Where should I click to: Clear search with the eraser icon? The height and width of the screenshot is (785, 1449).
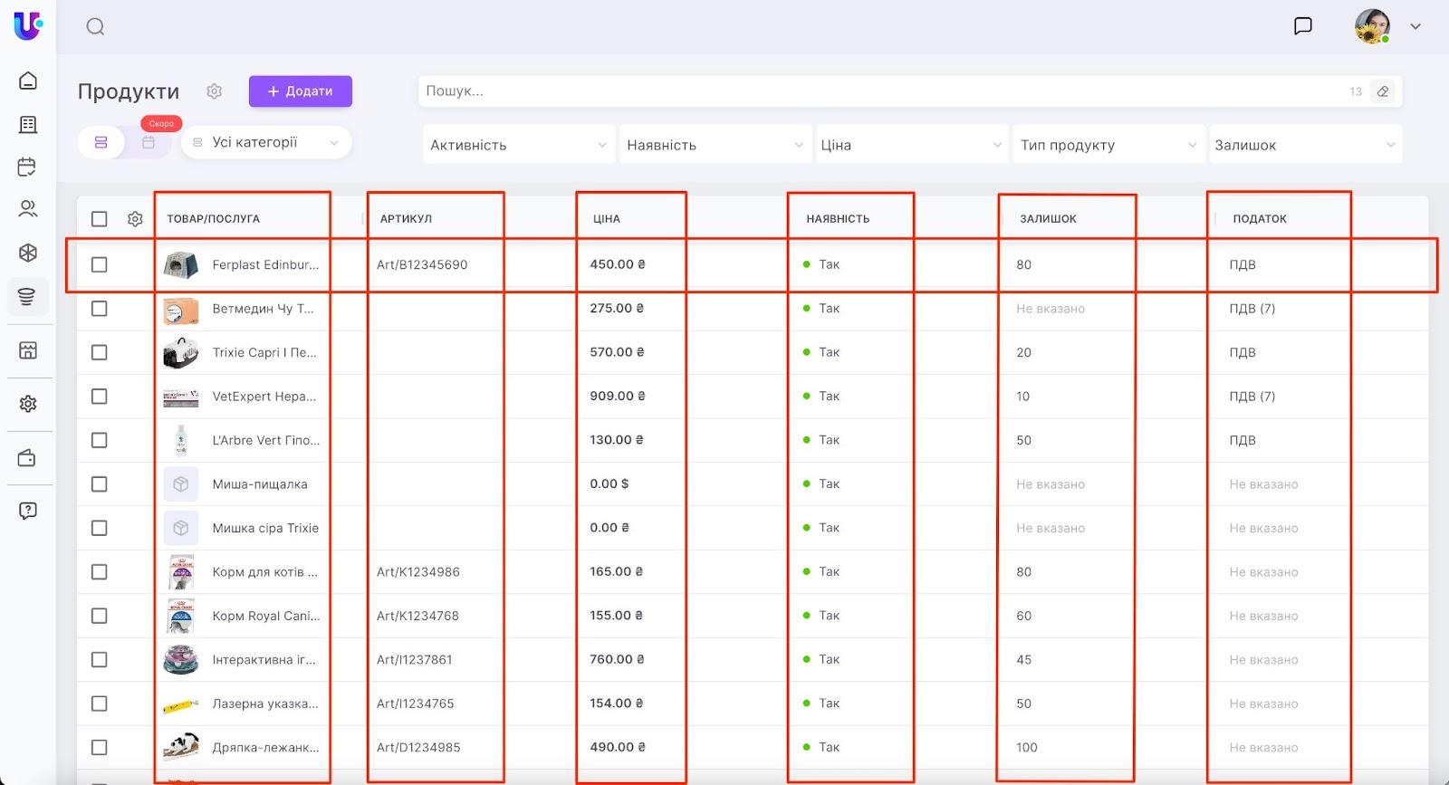point(1382,91)
